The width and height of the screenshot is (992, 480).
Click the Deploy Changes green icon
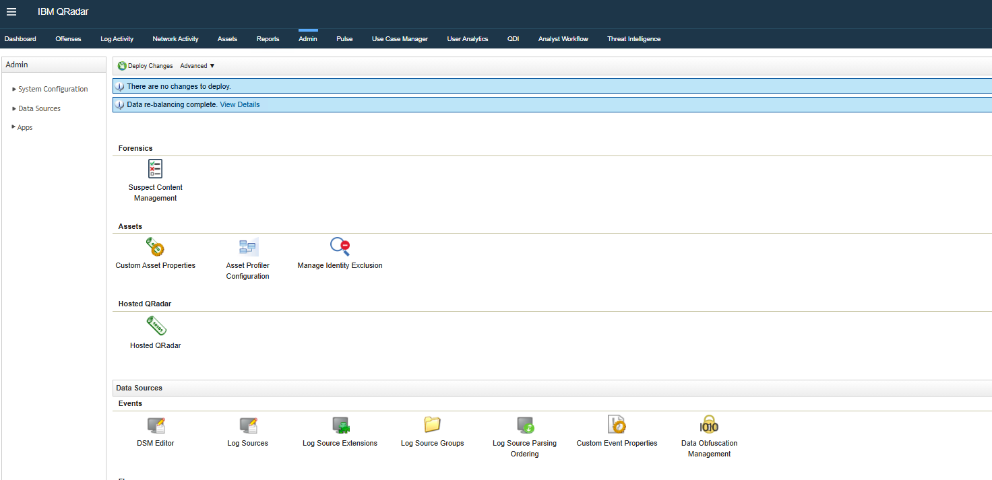[x=122, y=66]
